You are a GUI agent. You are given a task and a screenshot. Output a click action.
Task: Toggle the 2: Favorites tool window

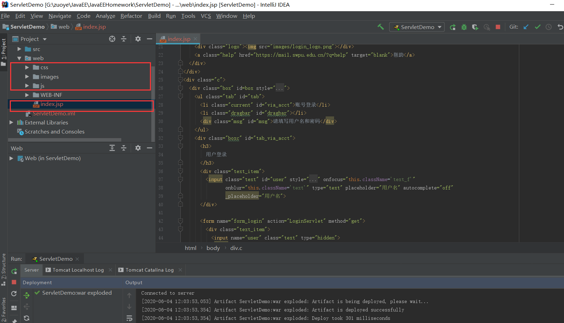pos(3,309)
